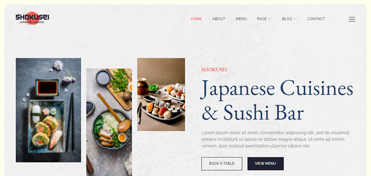Click the View Menu button
371x176 pixels.
265,164
